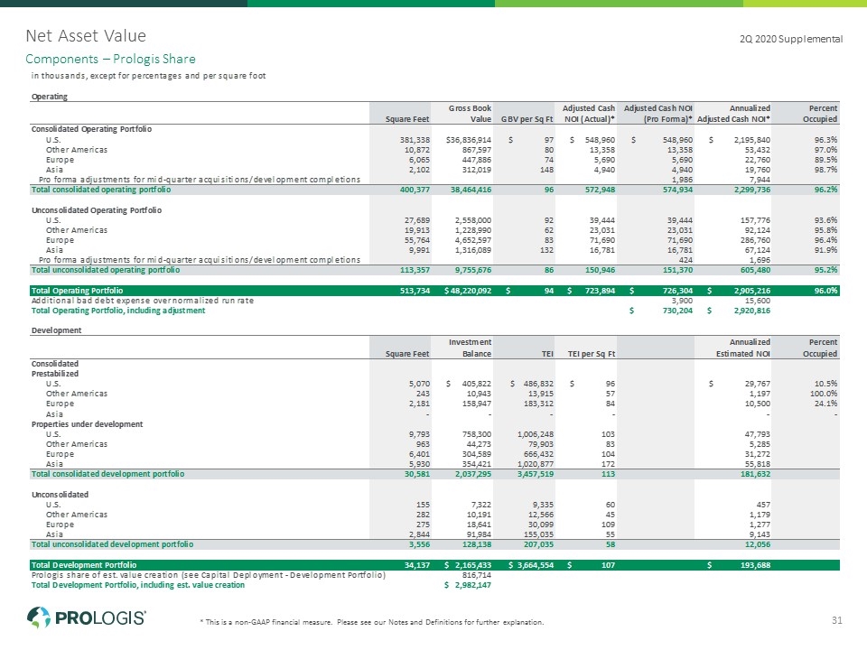Click "Adjusted Cash NOI (Actual)*" column header
This screenshot has width=867, height=650.
coord(588,114)
